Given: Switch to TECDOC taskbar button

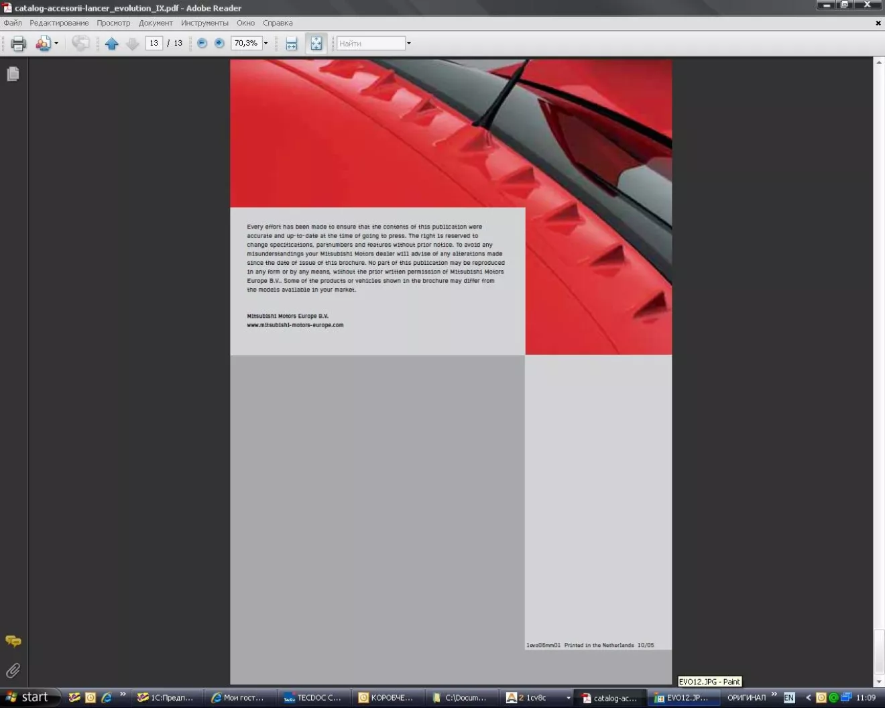Looking at the screenshot, I should click(312, 698).
